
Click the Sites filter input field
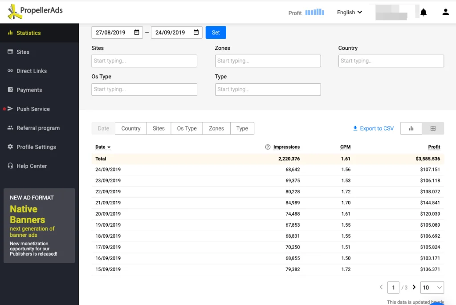(144, 61)
